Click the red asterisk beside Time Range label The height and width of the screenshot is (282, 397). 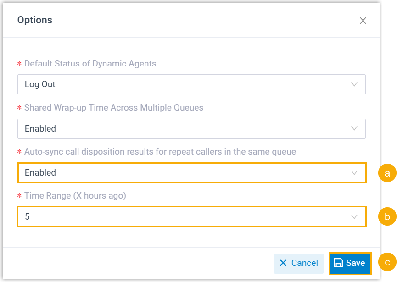coord(19,195)
